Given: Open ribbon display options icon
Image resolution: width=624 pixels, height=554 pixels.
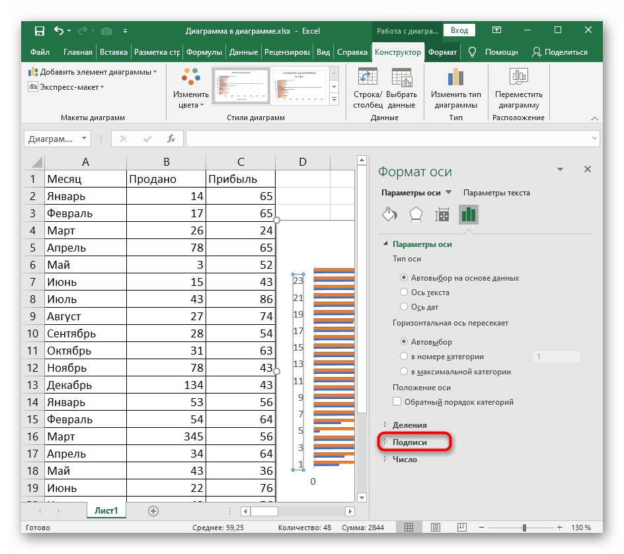Looking at the screenshot, I should coord(496,30).
